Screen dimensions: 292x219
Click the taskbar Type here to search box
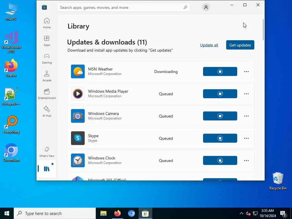pos(55,213)
